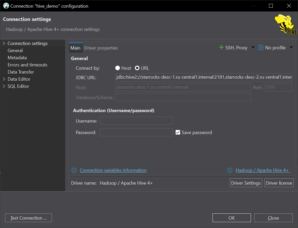Click the Database/Schema field
The width and height of the screenshot is (298, 228).
coord(183,97)
